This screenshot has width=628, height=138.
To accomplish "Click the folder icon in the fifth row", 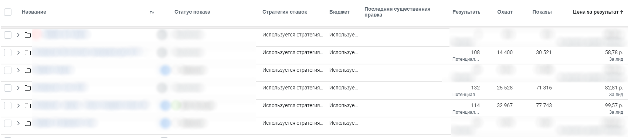I will click(28, 106).
